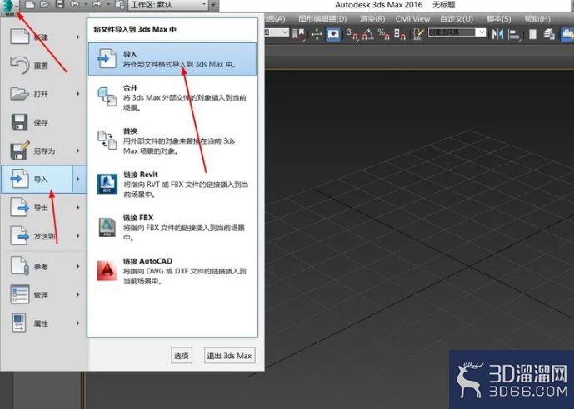Open the 图形编辑器(D) menu
The height and width of the screenshot is (409, 574).
click(x=322, y=19)
